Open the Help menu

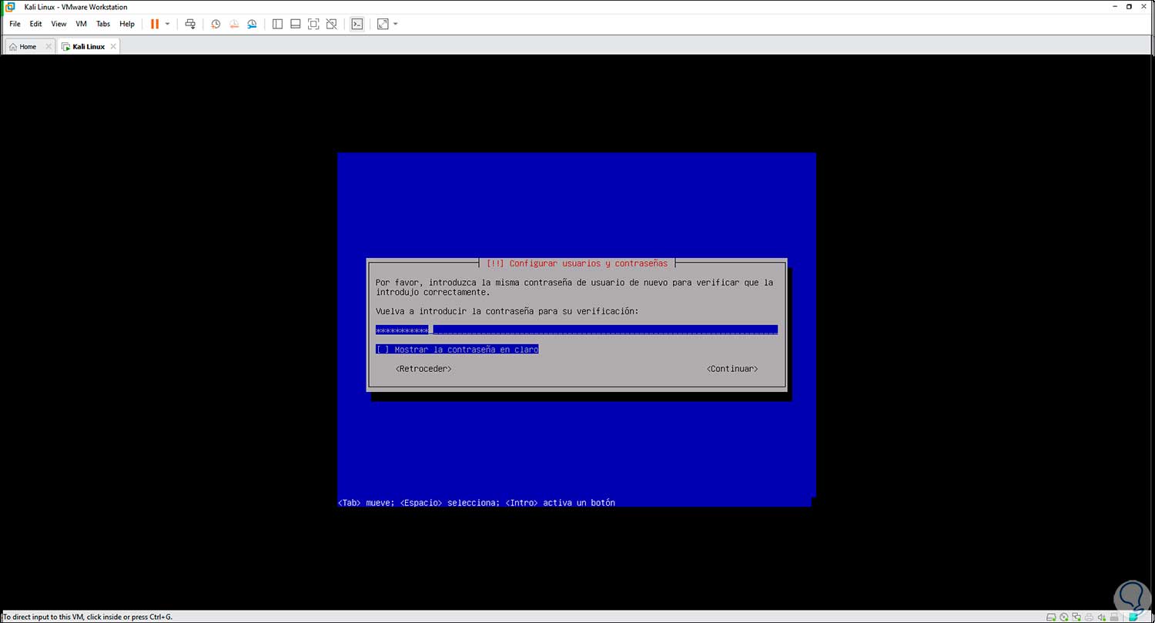pos(127,24)
